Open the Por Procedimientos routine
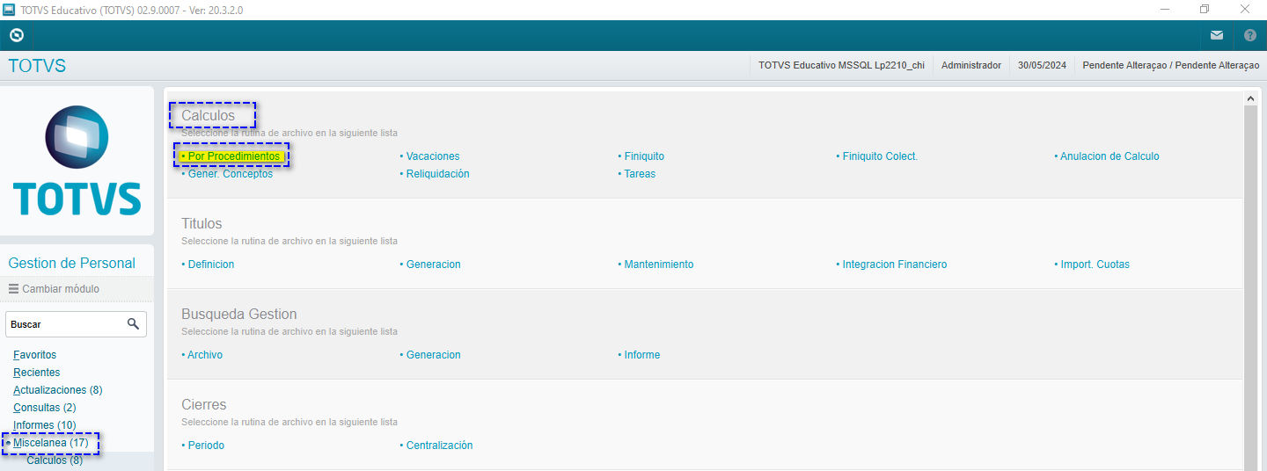This screenshot has width=1267, height=471. point(233,156)
